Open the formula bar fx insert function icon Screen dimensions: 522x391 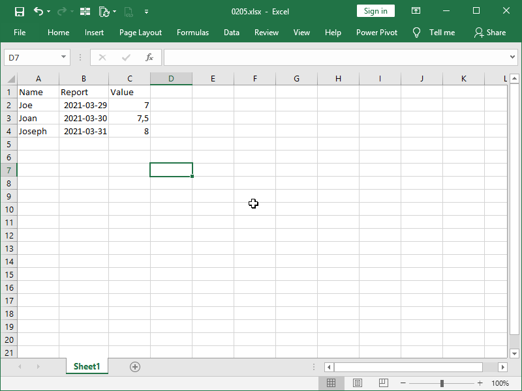pyautogui.click(x=148, y=57)
